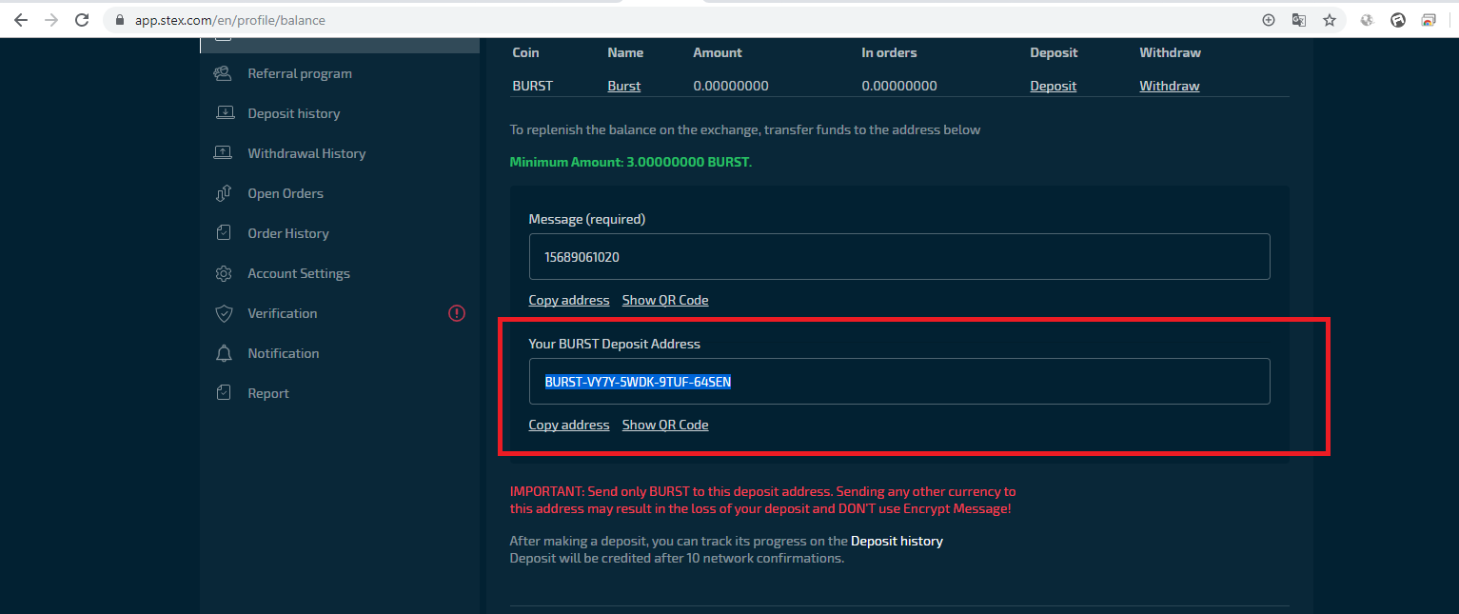Click the green Minimum Amount 3.00000000 BURST text

631,162
